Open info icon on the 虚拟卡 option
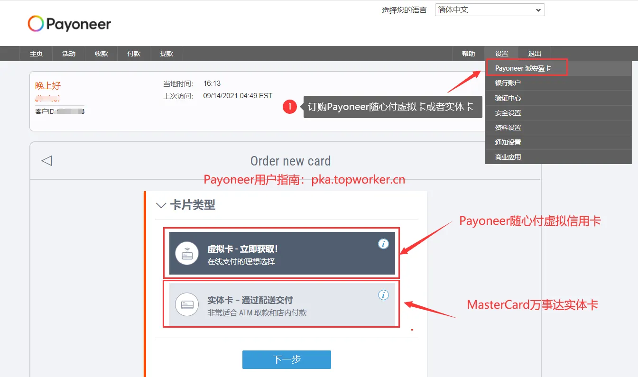 point(383,244)
